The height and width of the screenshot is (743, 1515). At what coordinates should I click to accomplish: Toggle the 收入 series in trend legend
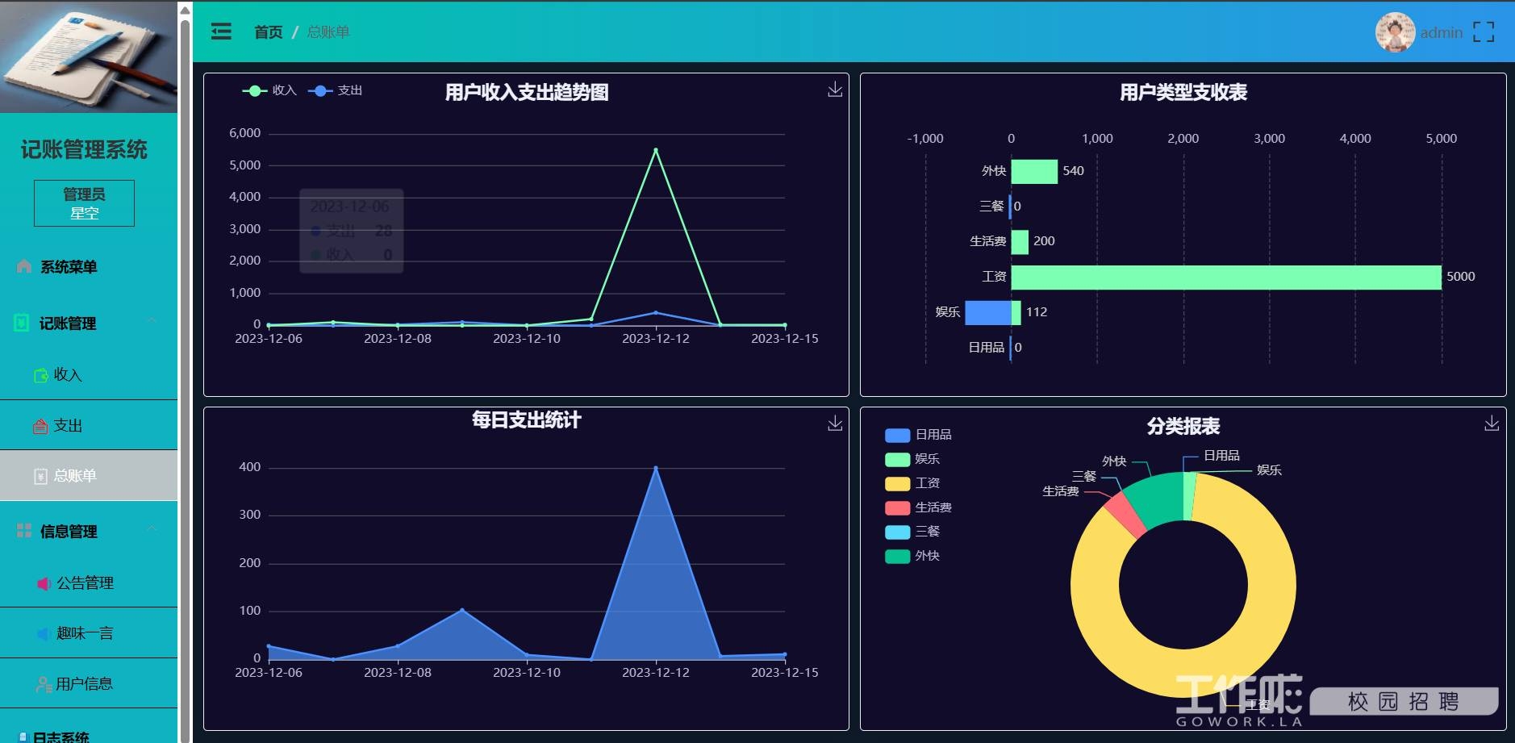269,90
